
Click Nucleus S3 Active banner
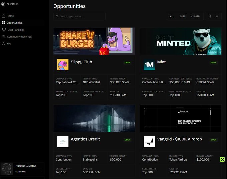22,169
